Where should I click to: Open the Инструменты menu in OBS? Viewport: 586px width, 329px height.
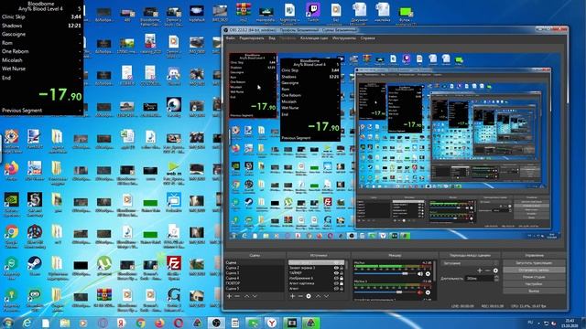pyautogui.click(x=344, y=38)
